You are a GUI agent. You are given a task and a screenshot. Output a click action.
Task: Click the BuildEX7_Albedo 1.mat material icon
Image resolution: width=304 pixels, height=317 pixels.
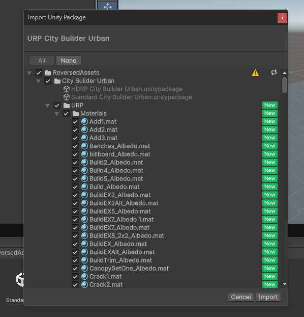[x=84, y=220]
